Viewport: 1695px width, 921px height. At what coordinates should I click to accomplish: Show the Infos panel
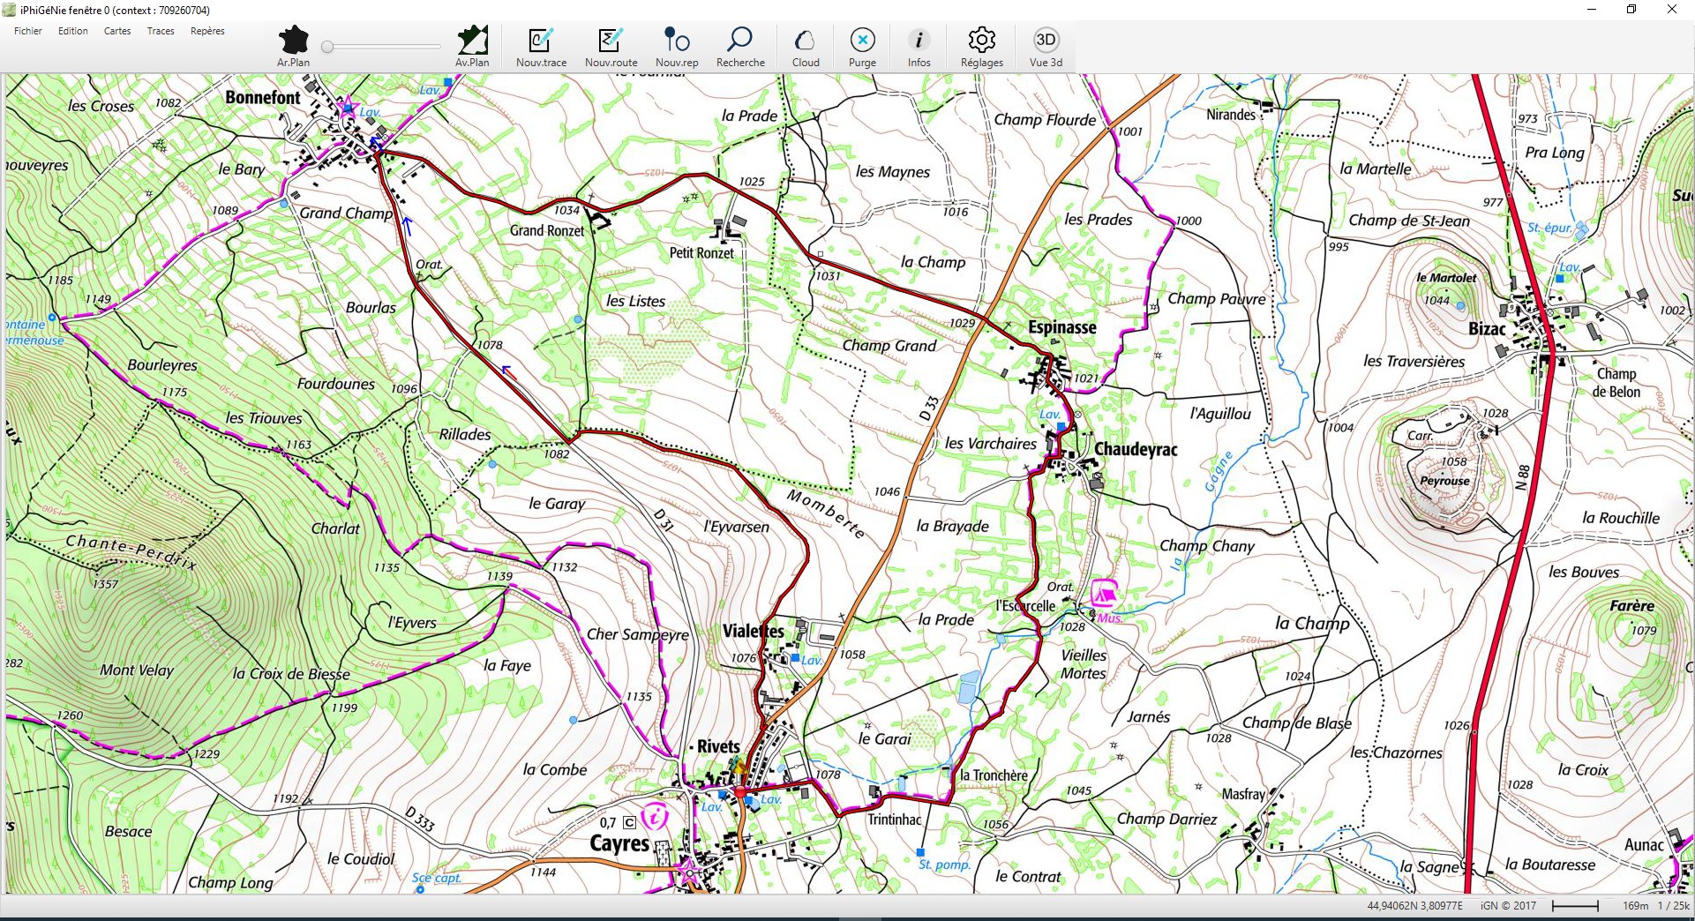click(x=919, y=41)
